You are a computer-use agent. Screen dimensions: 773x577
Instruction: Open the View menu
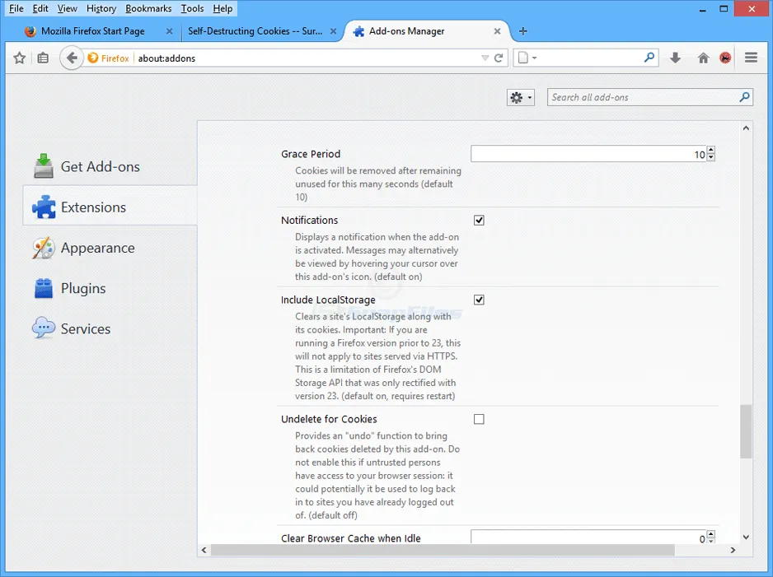coord(67,8)
